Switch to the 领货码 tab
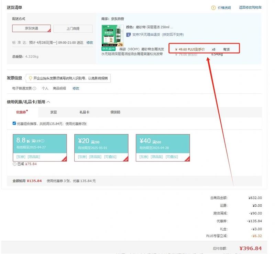275x254 pixels. [x=115, y=112]
